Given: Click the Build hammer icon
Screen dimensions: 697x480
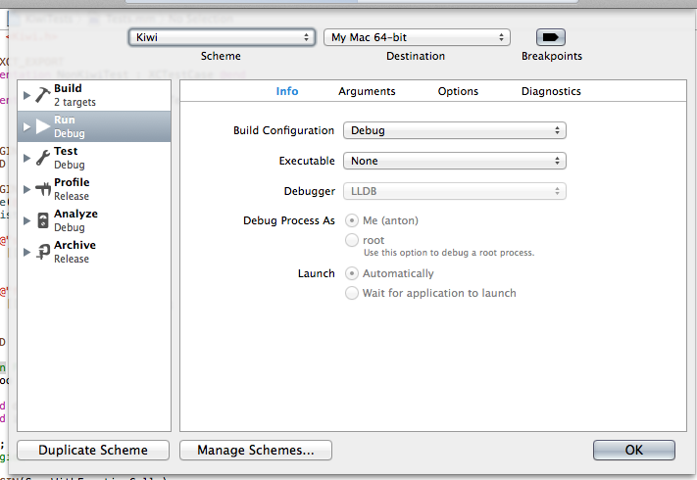Looking at the screenshot, I should (43, 95).
